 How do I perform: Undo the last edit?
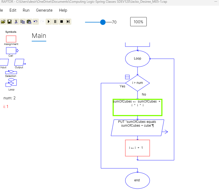[35, 22]
